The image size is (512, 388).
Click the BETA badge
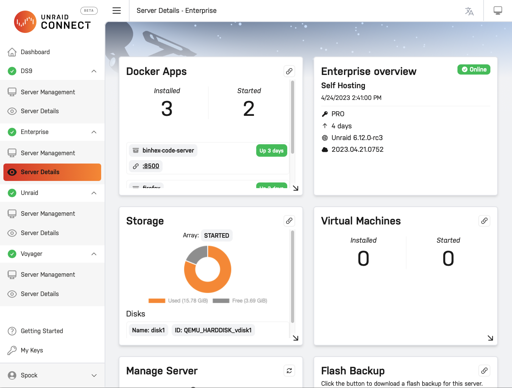[x=89, y=11]
